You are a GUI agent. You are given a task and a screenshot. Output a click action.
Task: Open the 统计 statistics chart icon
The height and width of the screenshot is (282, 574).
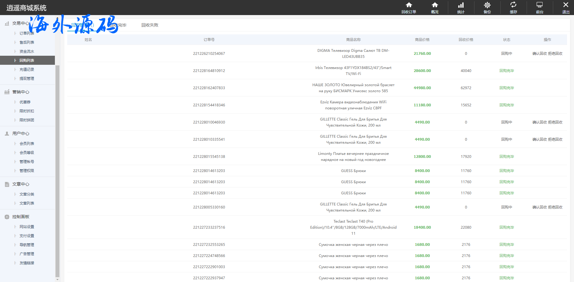[461, 8]
